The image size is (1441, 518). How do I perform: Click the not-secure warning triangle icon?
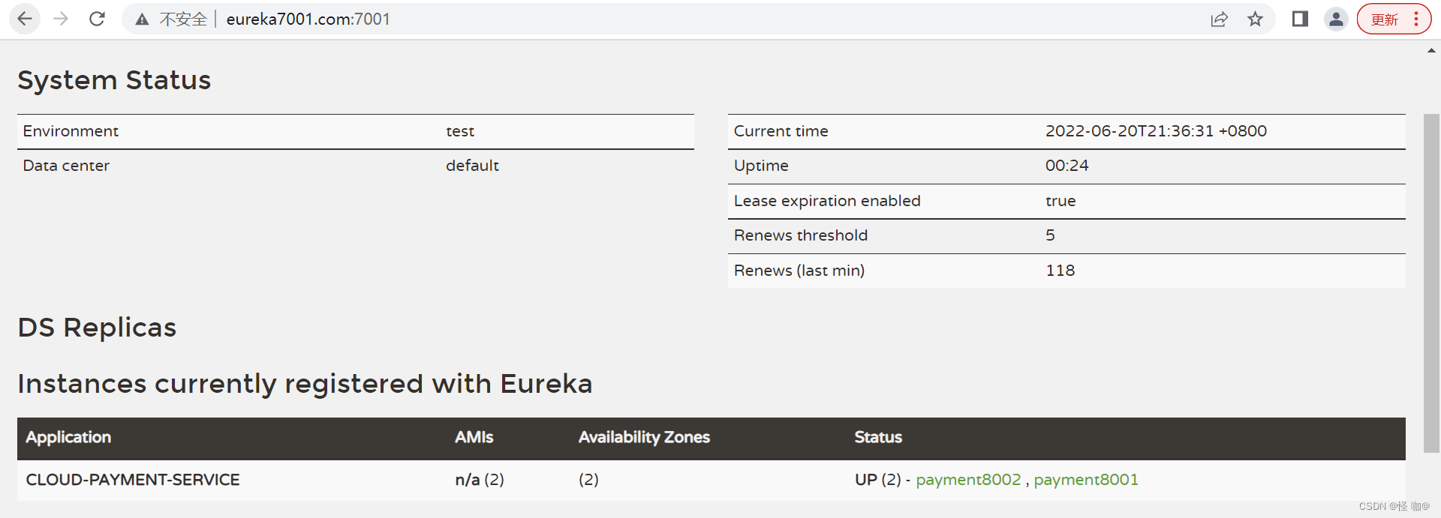[142, 19]
